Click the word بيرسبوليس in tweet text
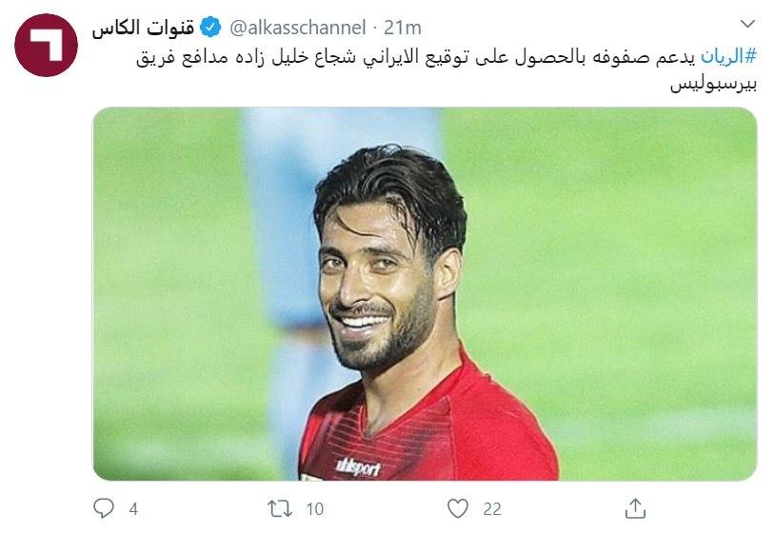Viewport: 774px width, 533px height. pos(713,84)
